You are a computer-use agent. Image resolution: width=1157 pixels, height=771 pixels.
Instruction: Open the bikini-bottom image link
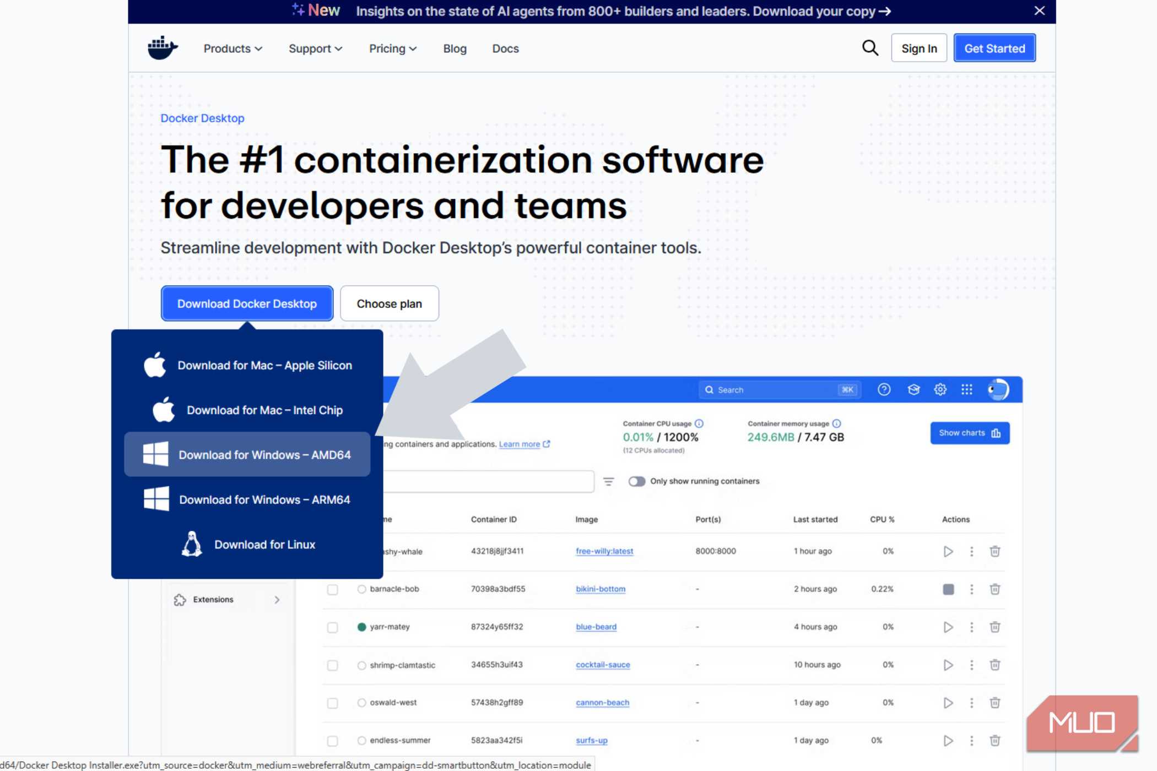[x=601, y=589]
